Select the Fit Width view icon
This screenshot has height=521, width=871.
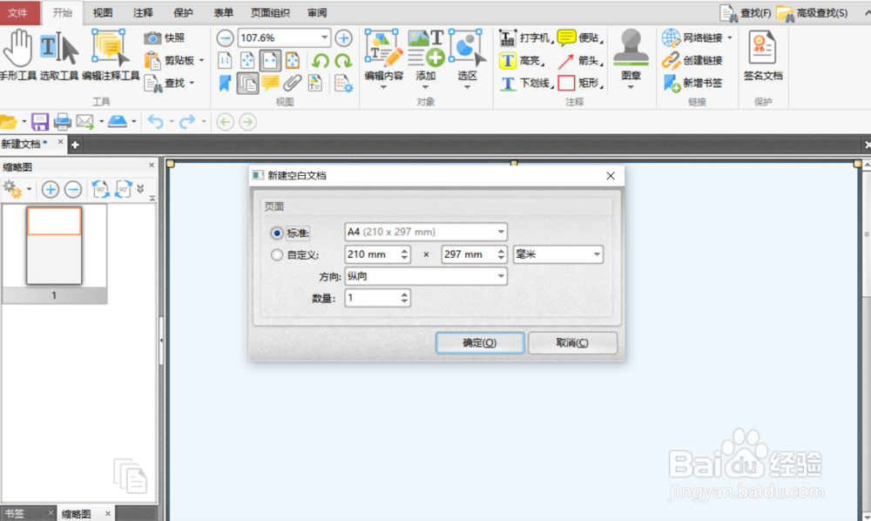pyautogui.click(x=270, y=60)
